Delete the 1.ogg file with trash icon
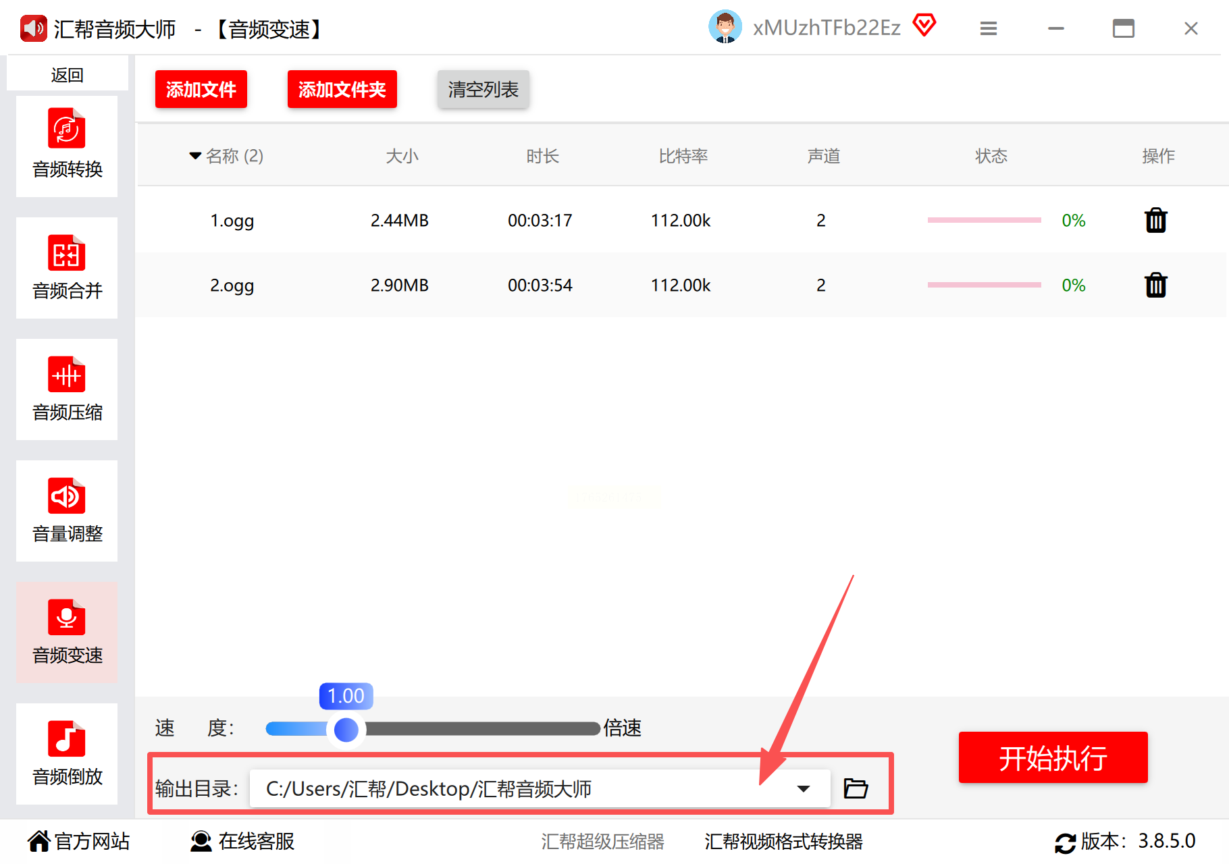This screenshot has height=864, width=1229. click(x=1156, y=220)
